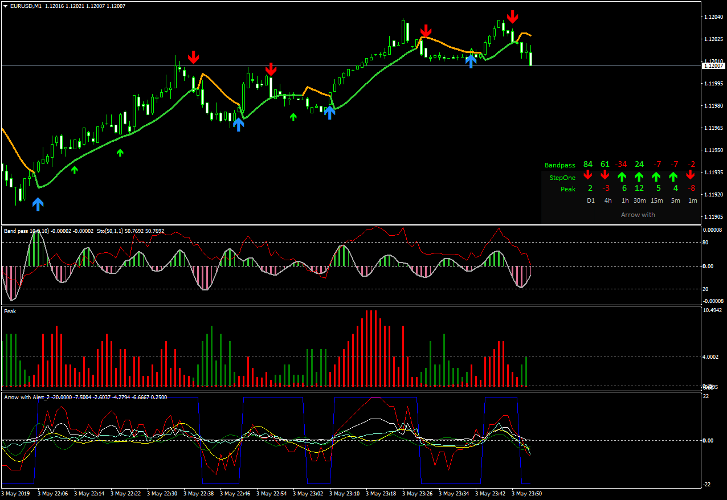This screenshot has height=500, width=727.
Task: Click the 3 May 23:50 time axis label
Action: [526, 494]
